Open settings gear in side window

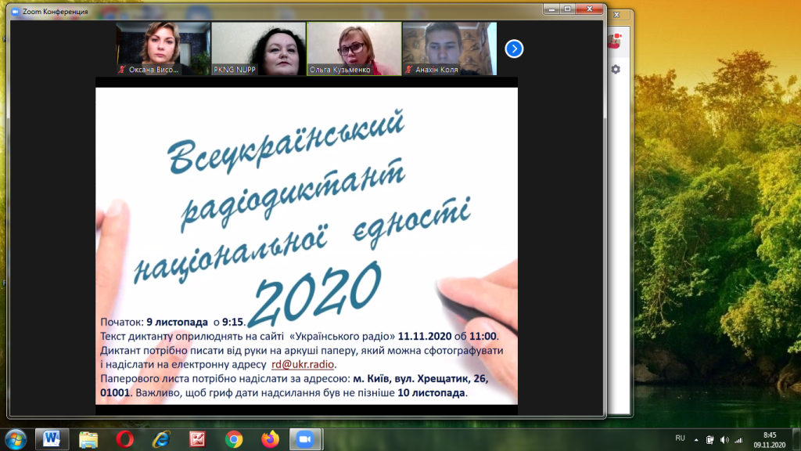[616, 69]
